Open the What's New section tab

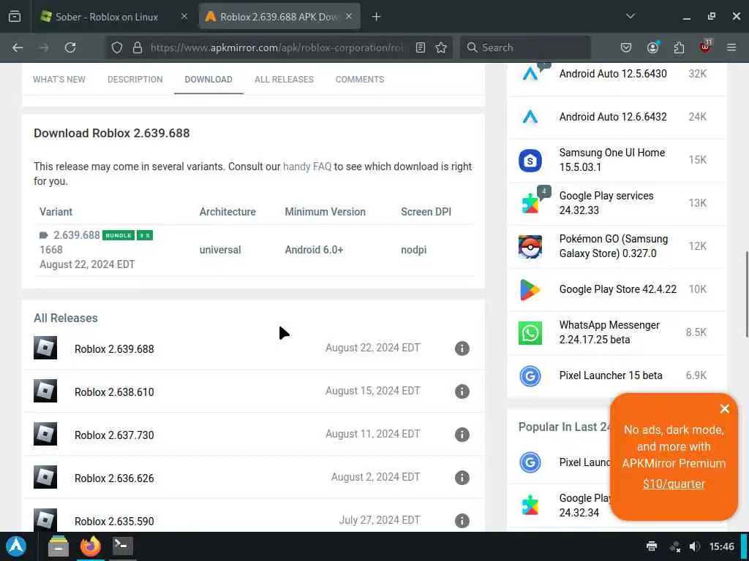tap(59, 80)
